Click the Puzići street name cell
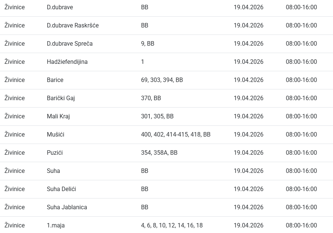The image size is (333, 233). coord(55,153)
